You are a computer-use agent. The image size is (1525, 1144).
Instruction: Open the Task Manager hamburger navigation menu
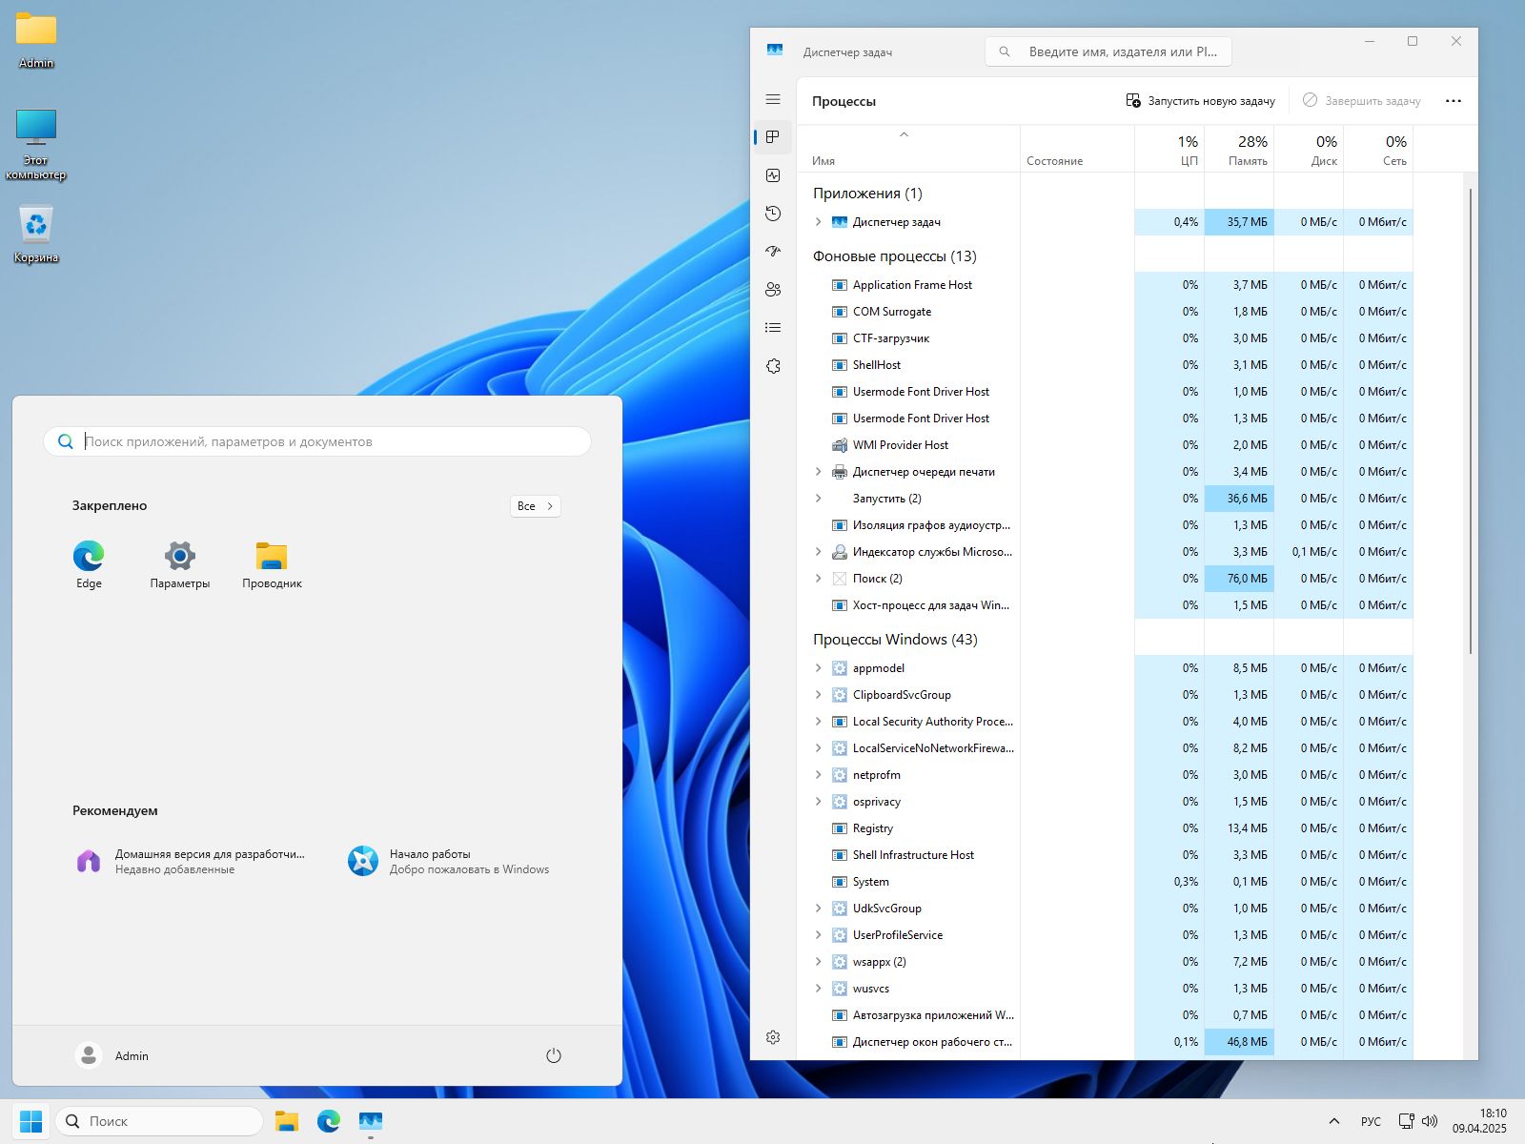[773, 99]
